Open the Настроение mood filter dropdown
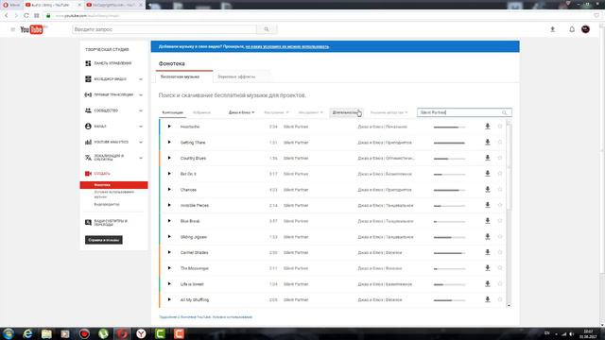 [276, 112]
